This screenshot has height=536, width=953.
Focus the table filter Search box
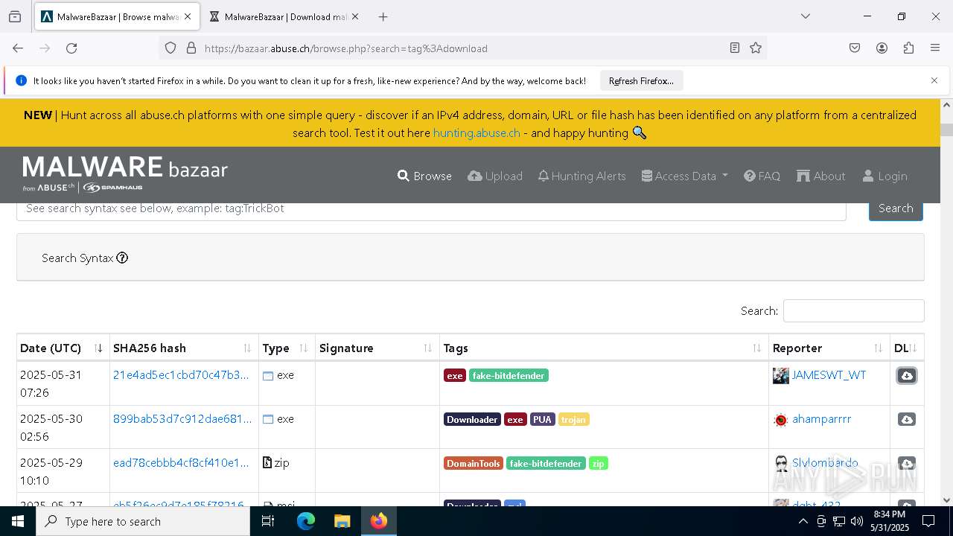coord(853,310)
